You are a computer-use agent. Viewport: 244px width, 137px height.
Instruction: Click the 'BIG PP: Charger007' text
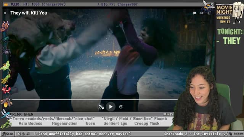(119, 4)
